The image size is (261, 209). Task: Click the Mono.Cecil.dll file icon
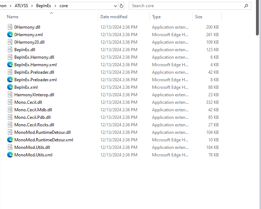10,102
